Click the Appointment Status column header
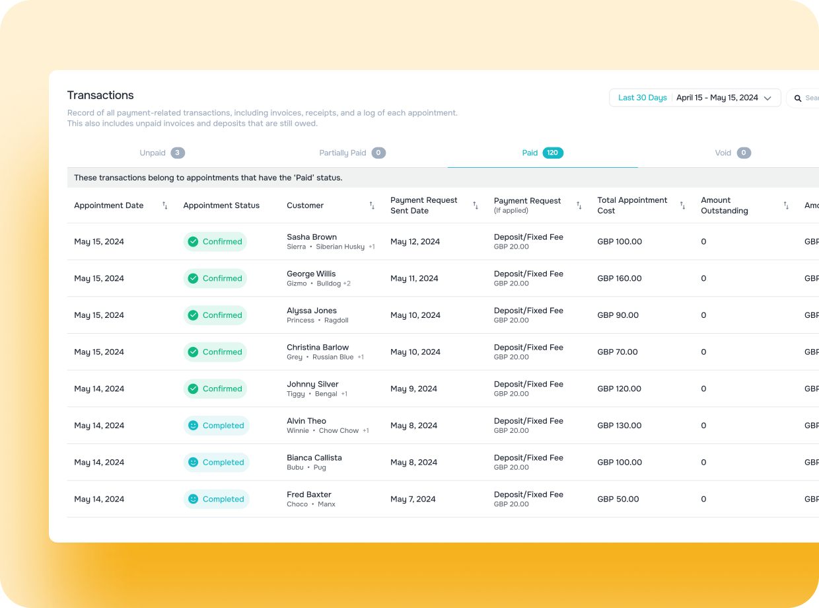The height and width of the screenshot is (608, 819). tap(221, 206)
